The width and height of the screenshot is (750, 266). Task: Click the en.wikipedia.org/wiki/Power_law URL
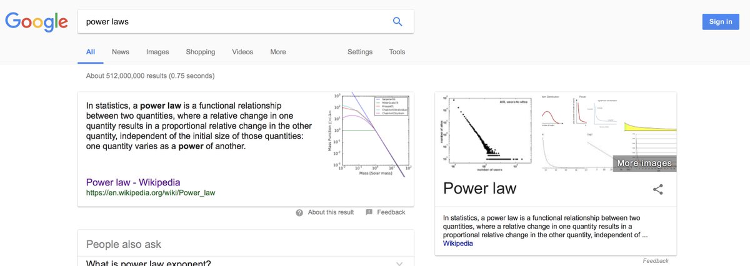pos(151,193)
